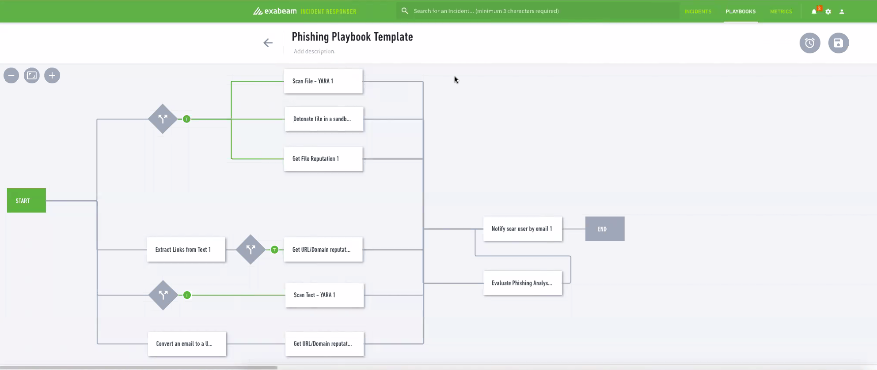The height and width of the screenshot is (370, 877).
Task: Click the back arrow beside playbook title
Action: pyautogui.click(x=268, y=43)
